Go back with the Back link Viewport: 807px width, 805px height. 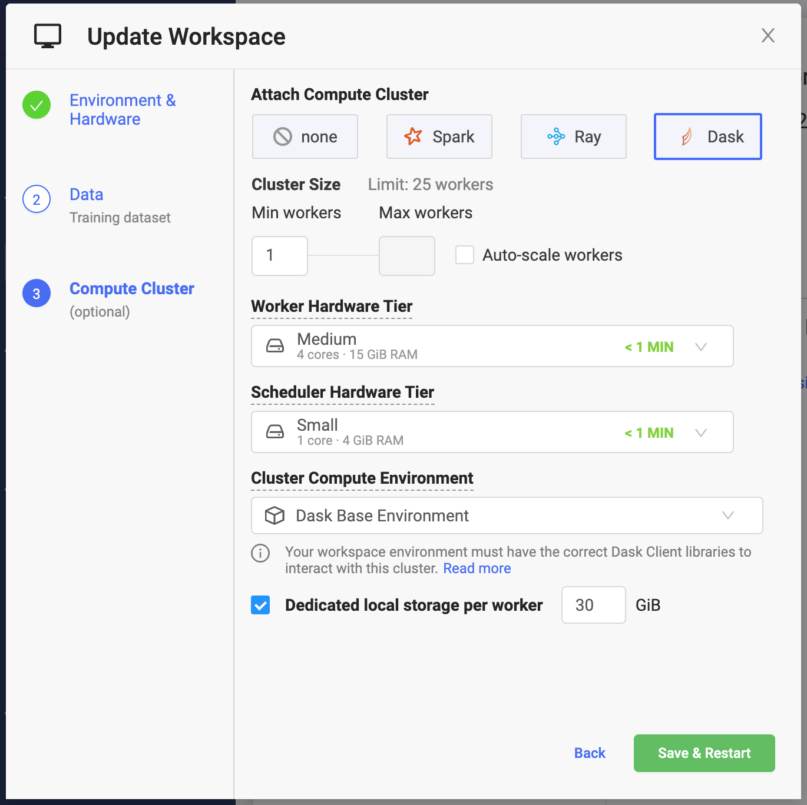[590, 753]
